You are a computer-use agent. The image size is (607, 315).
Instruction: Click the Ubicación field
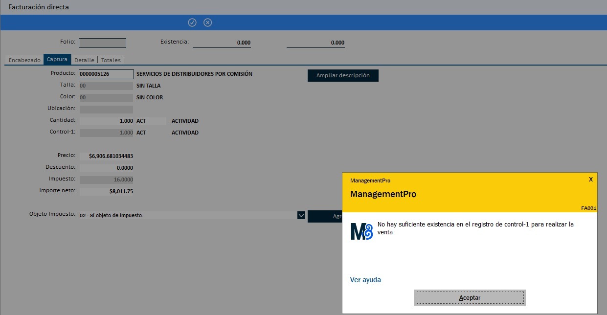pos(106,109)
